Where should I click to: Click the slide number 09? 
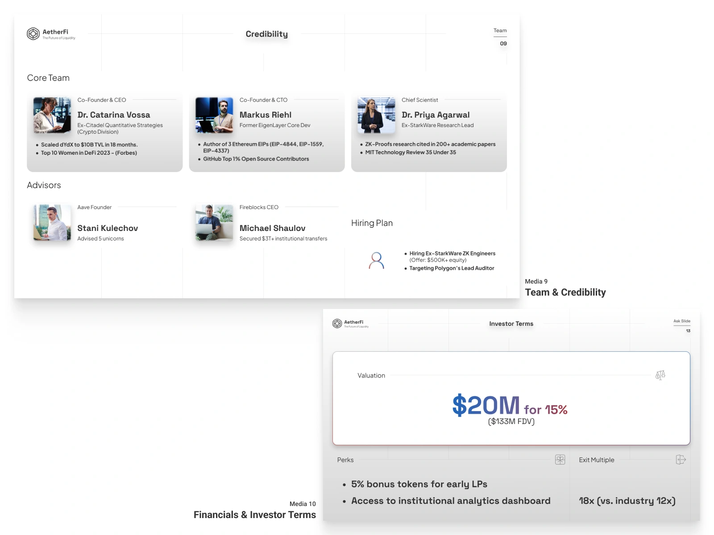(x=503, y=44)
